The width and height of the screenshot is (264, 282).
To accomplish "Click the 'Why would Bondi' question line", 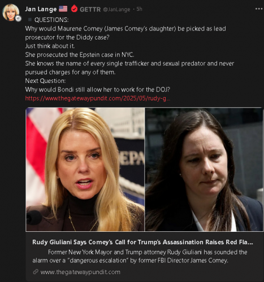I will coord(98,90).
